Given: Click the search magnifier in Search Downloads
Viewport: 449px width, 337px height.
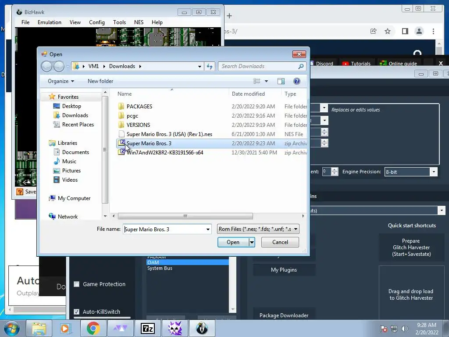Looking at the screenshot, I should (x=301, y=67).
